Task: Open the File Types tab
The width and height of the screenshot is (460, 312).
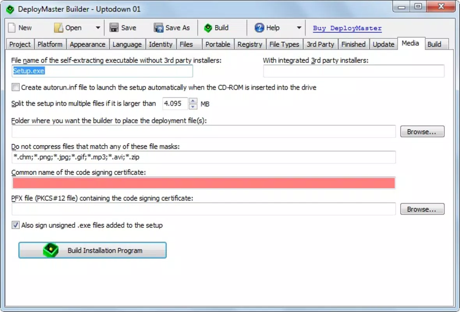Action: [x=284, y=44]
